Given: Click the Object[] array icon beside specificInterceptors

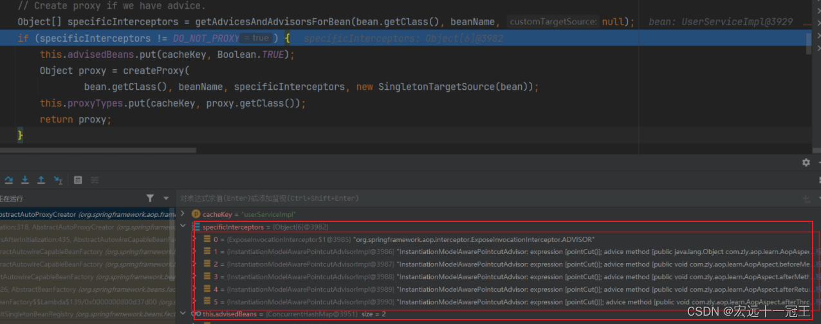Looking at the screenshot, I should pyautogui.click(x=196, y=226).
